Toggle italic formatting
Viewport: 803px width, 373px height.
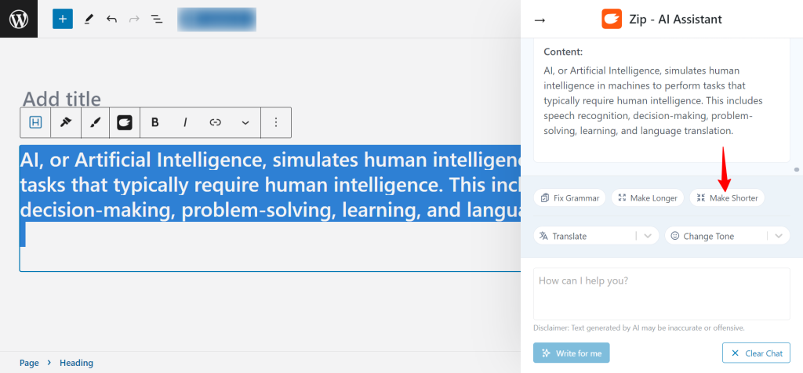[185, 122]
